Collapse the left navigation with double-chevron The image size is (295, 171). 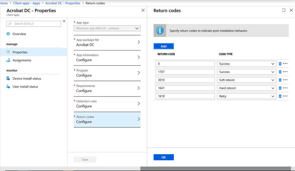tap(64, 21)
